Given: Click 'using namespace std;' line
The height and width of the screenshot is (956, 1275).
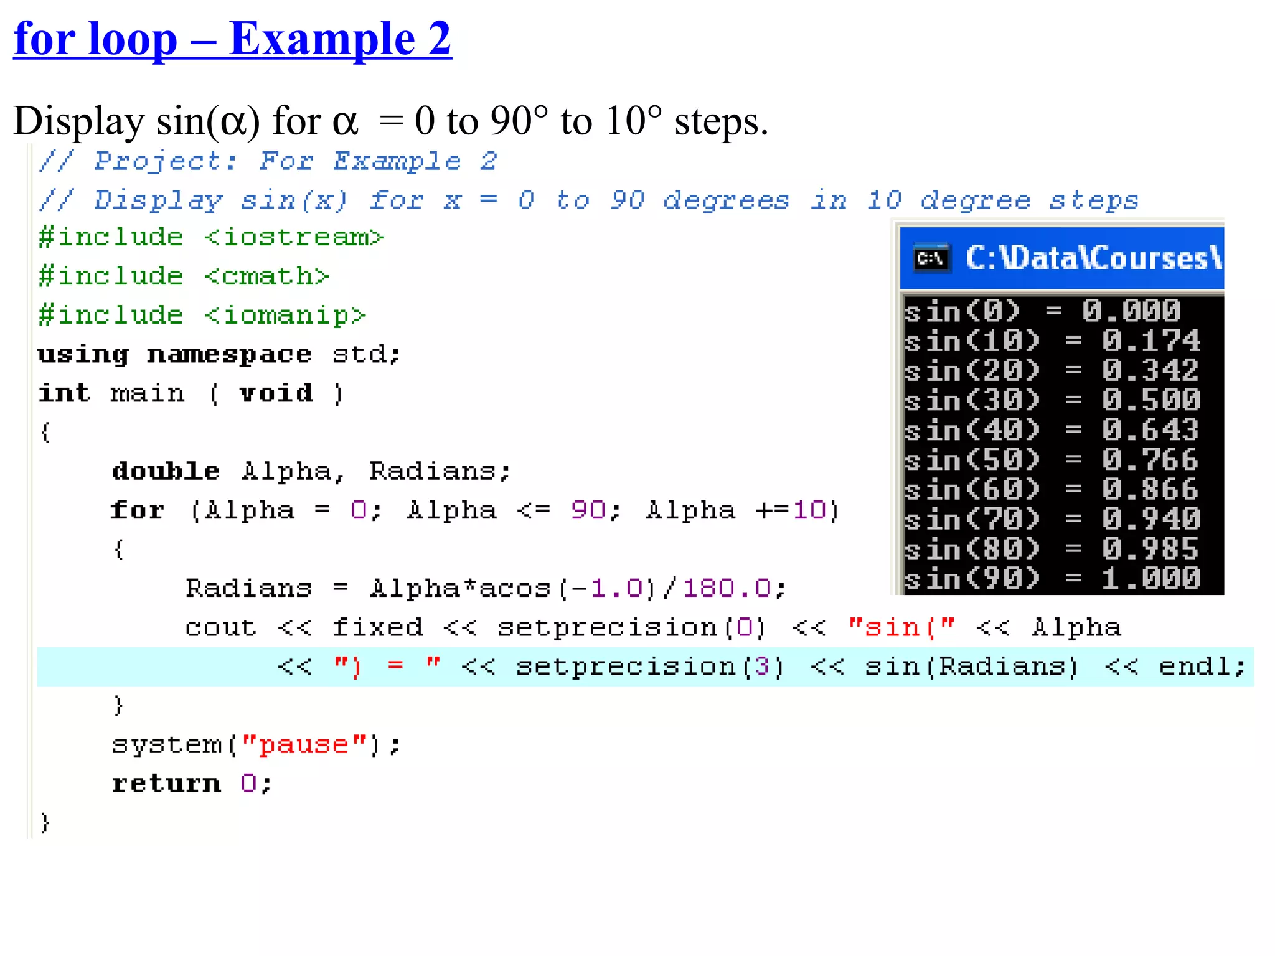Looking at the screenshot, I should point(219,355).
